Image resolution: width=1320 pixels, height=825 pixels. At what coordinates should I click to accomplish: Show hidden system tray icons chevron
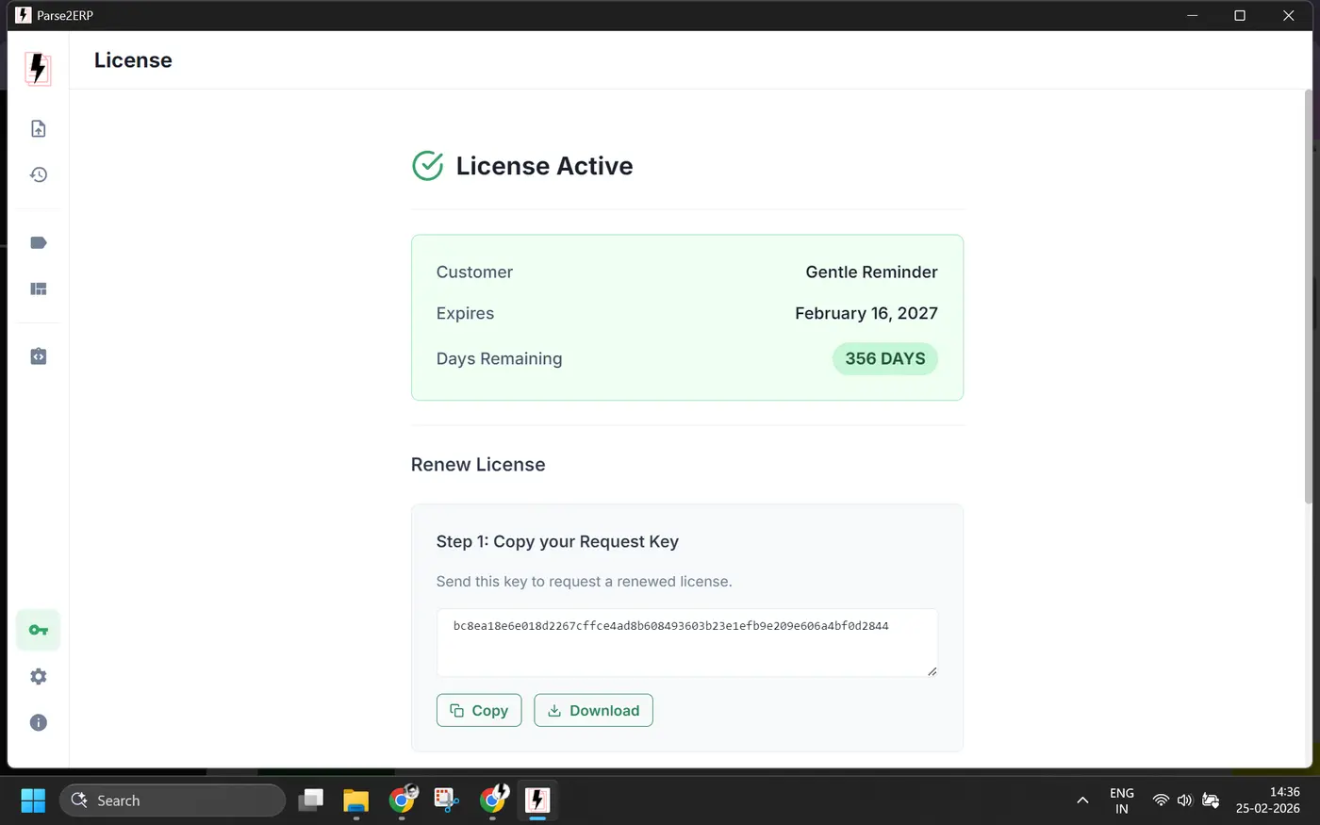pyautogui.click(x=1082, y=800)
